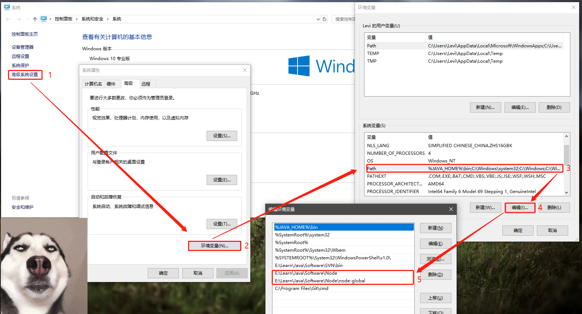Open 高级系统设置 in the left sidebar
Image resolution: width=582 pixels, height=314 pixels.
(25, 75)
